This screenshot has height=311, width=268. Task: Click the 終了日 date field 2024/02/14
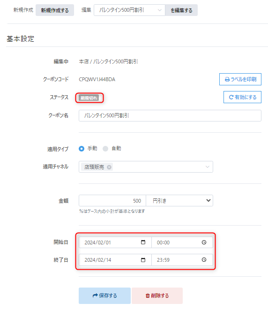[x=115, y=260]
